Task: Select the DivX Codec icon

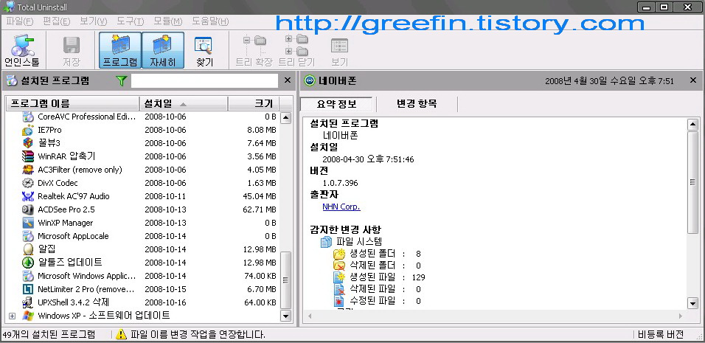Action: point(28,183)
